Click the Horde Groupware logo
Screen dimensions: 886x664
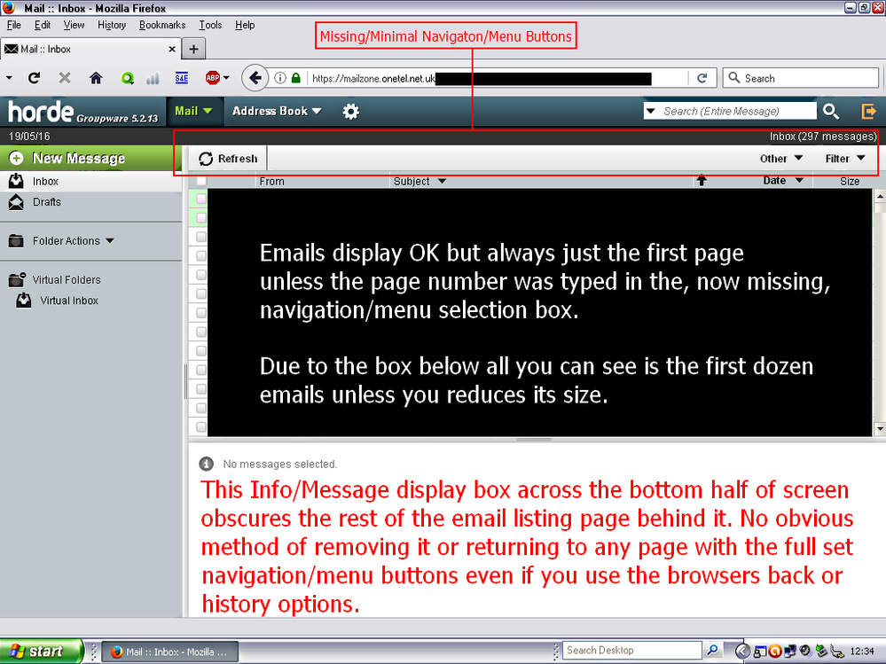click(82, 113)
